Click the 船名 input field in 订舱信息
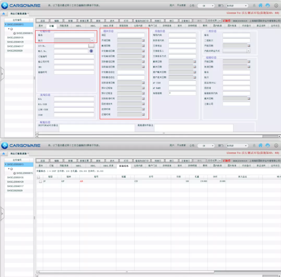Image resolution: width=281 pixels, height=277 pixels. (74, 35)
